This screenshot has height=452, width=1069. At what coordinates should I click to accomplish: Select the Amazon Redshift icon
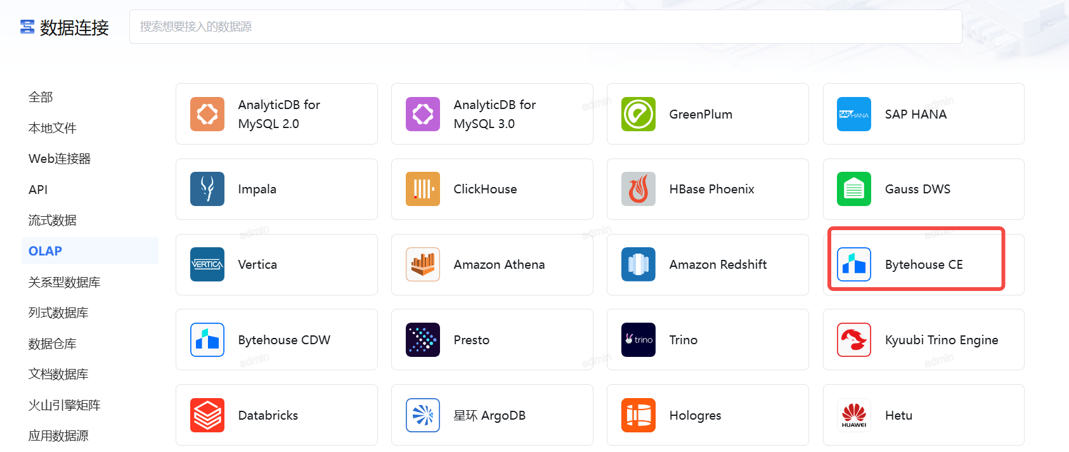tap(638, 264)
